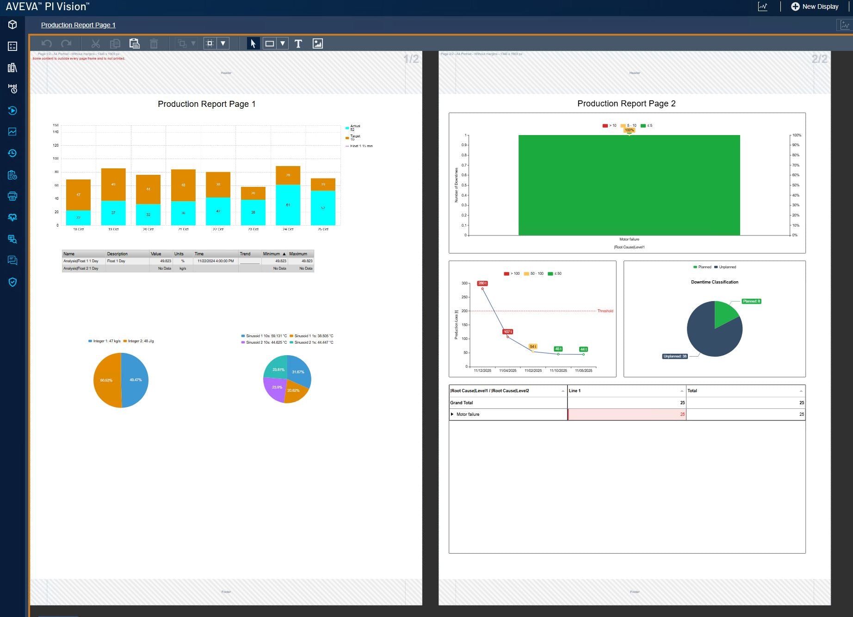Viewport: 853px width, 617px height.
Task: Click the search display sidebar icon
Action: point(12,239)
